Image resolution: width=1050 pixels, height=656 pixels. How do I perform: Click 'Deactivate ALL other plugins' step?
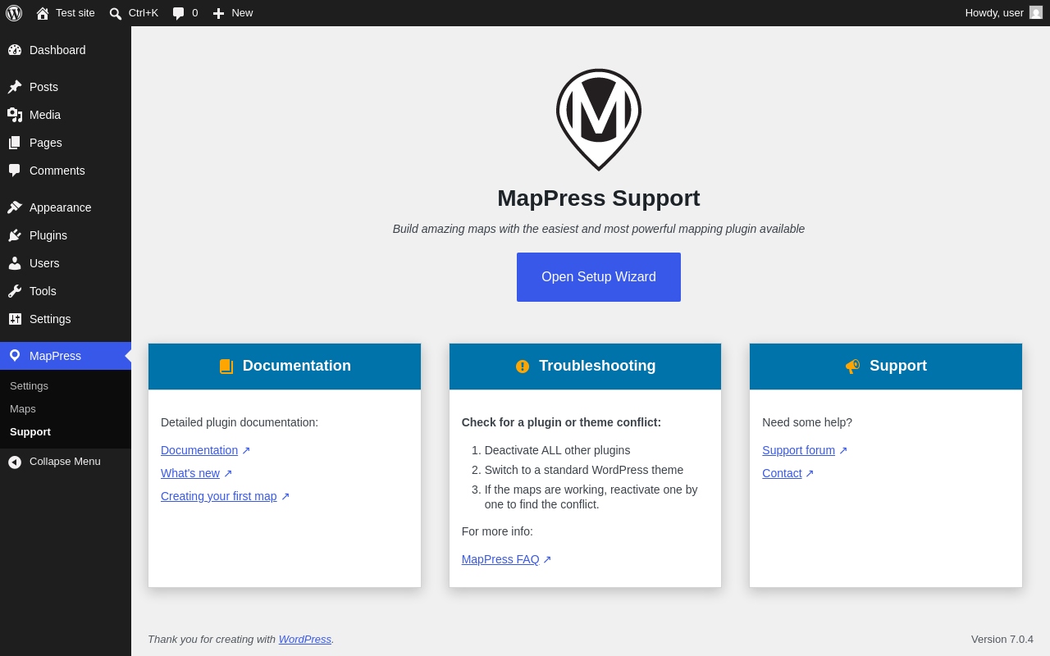tap(558, 450)
